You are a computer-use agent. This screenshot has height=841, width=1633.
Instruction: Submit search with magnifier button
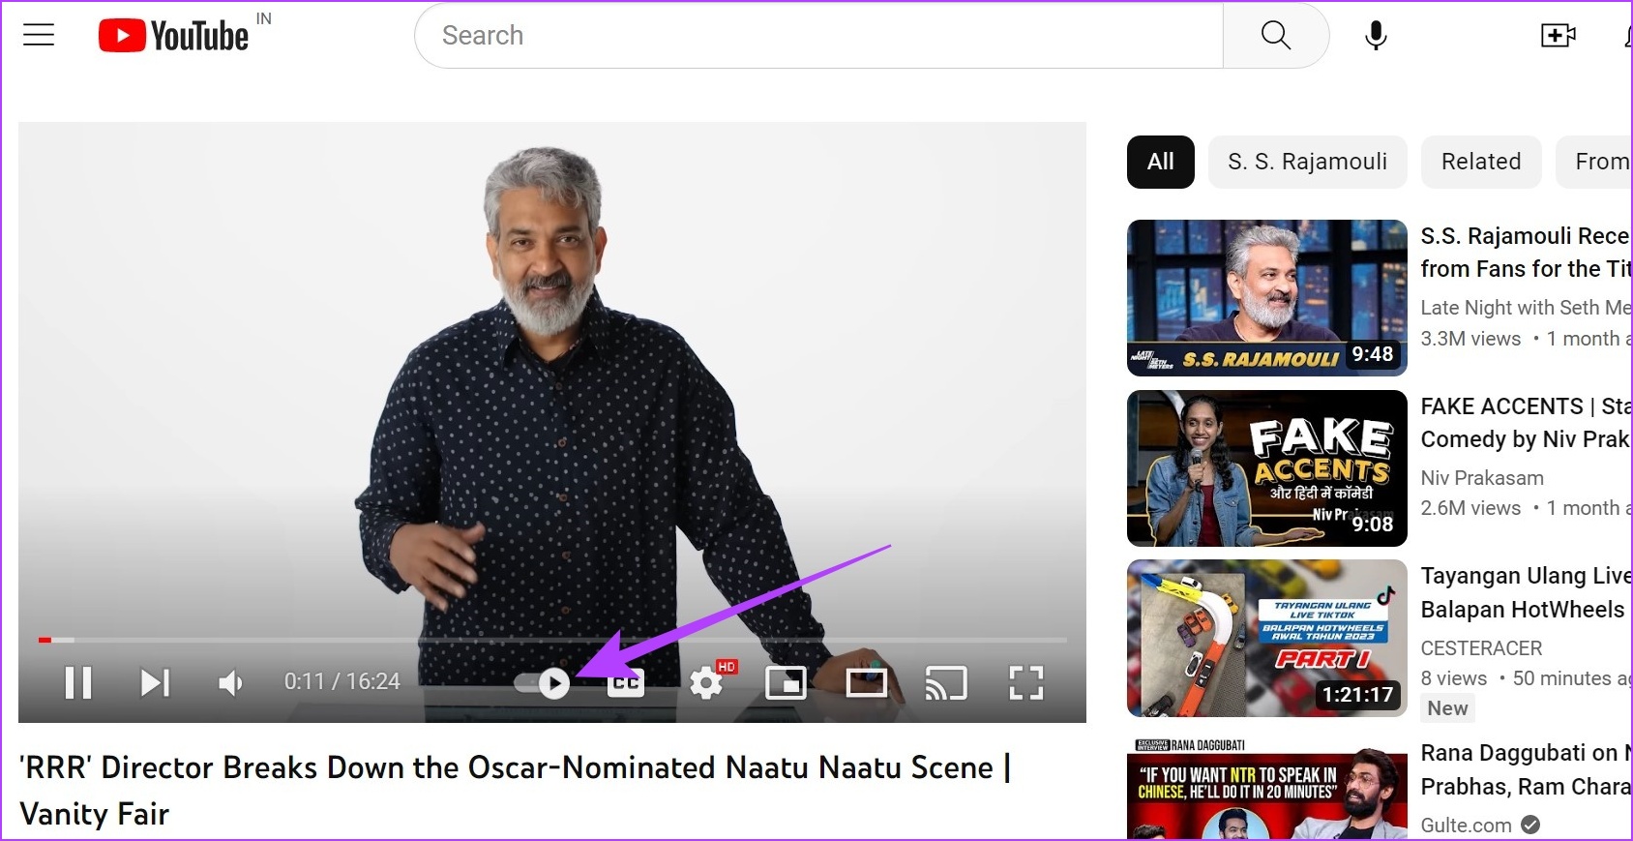[1276, 36]
